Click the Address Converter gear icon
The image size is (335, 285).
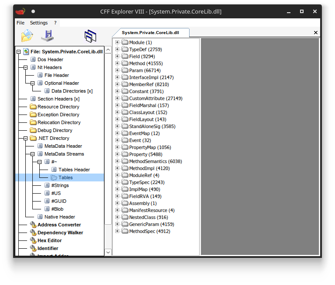pos(33,225)
